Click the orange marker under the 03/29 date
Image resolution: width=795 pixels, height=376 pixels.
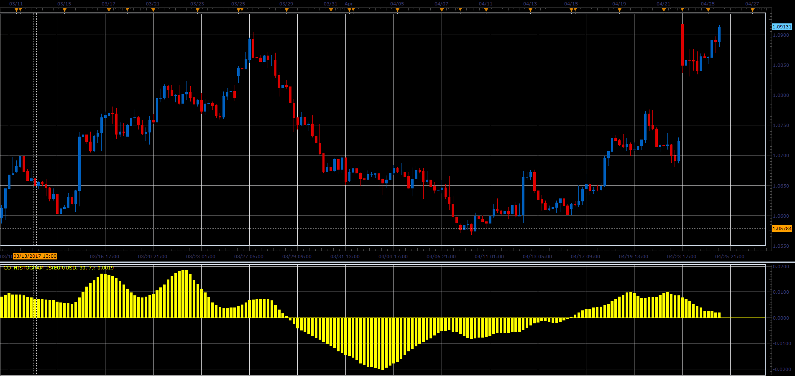tap(286, 10)
